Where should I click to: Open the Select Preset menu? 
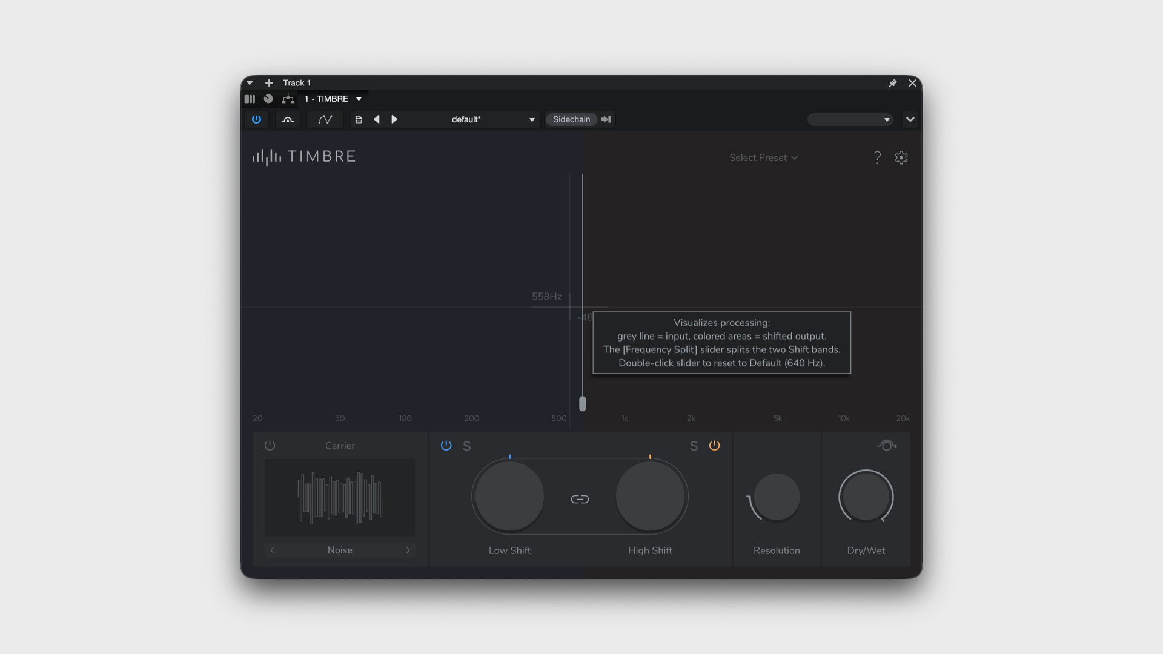pyautogui.click(x=763, y=157)
